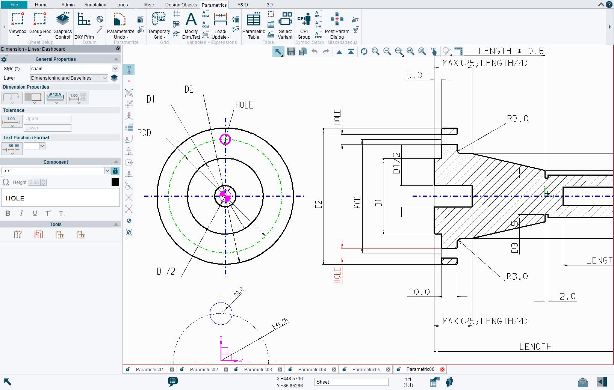This screenshot has height=390, width=614.
Task: Toggle underline text formatting
Action: (35, 213)
